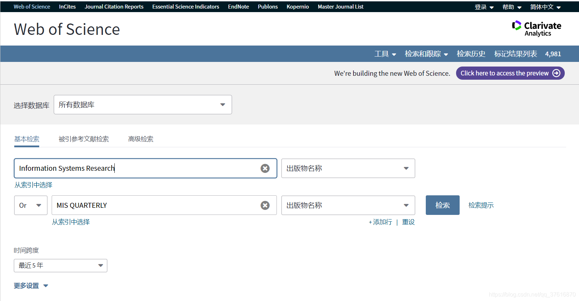The width and height of the screenshot is (579, 301).
Task: Open the Or boolean operator dropdown
Action: click(31, 205)
